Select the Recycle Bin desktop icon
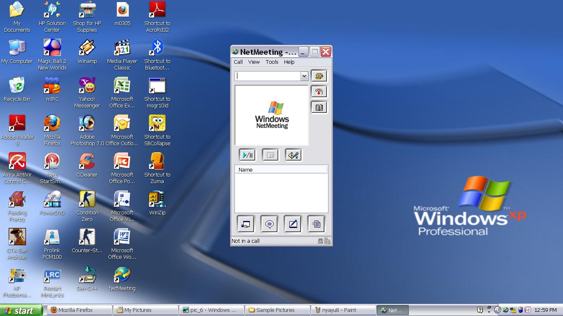563x316 pixels. coord(17,90)
